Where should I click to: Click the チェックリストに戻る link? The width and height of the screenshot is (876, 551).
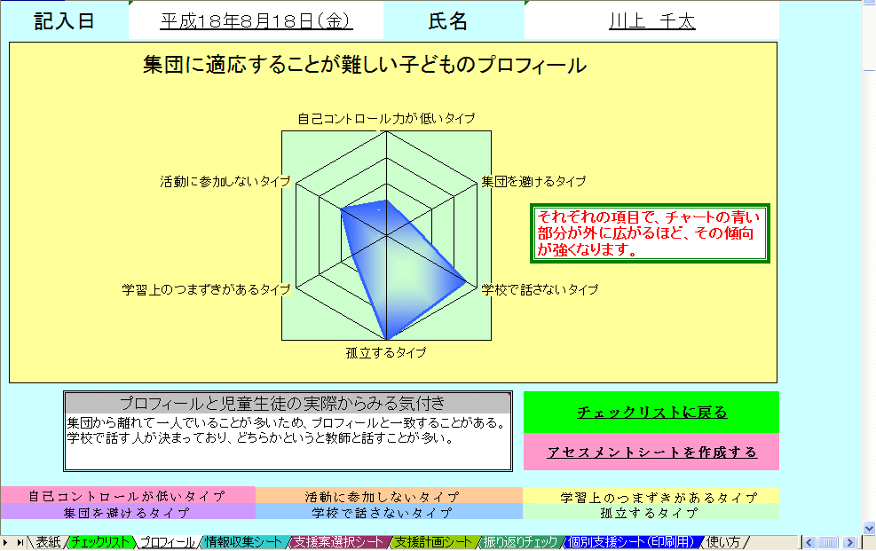(x=652, y=413)
